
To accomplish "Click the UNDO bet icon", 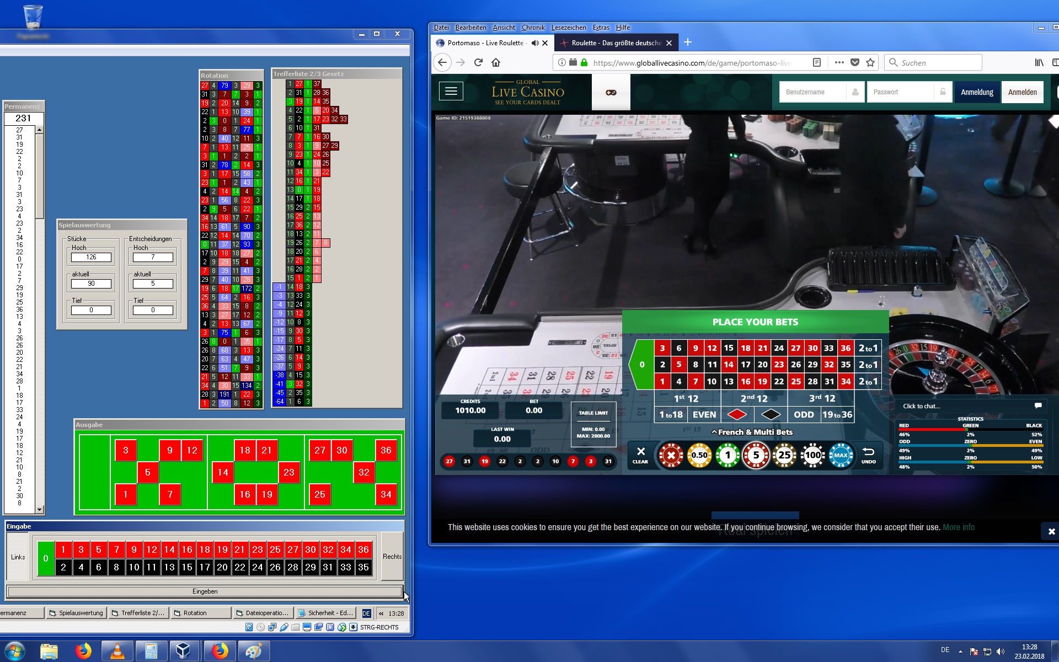I will 868,455.
